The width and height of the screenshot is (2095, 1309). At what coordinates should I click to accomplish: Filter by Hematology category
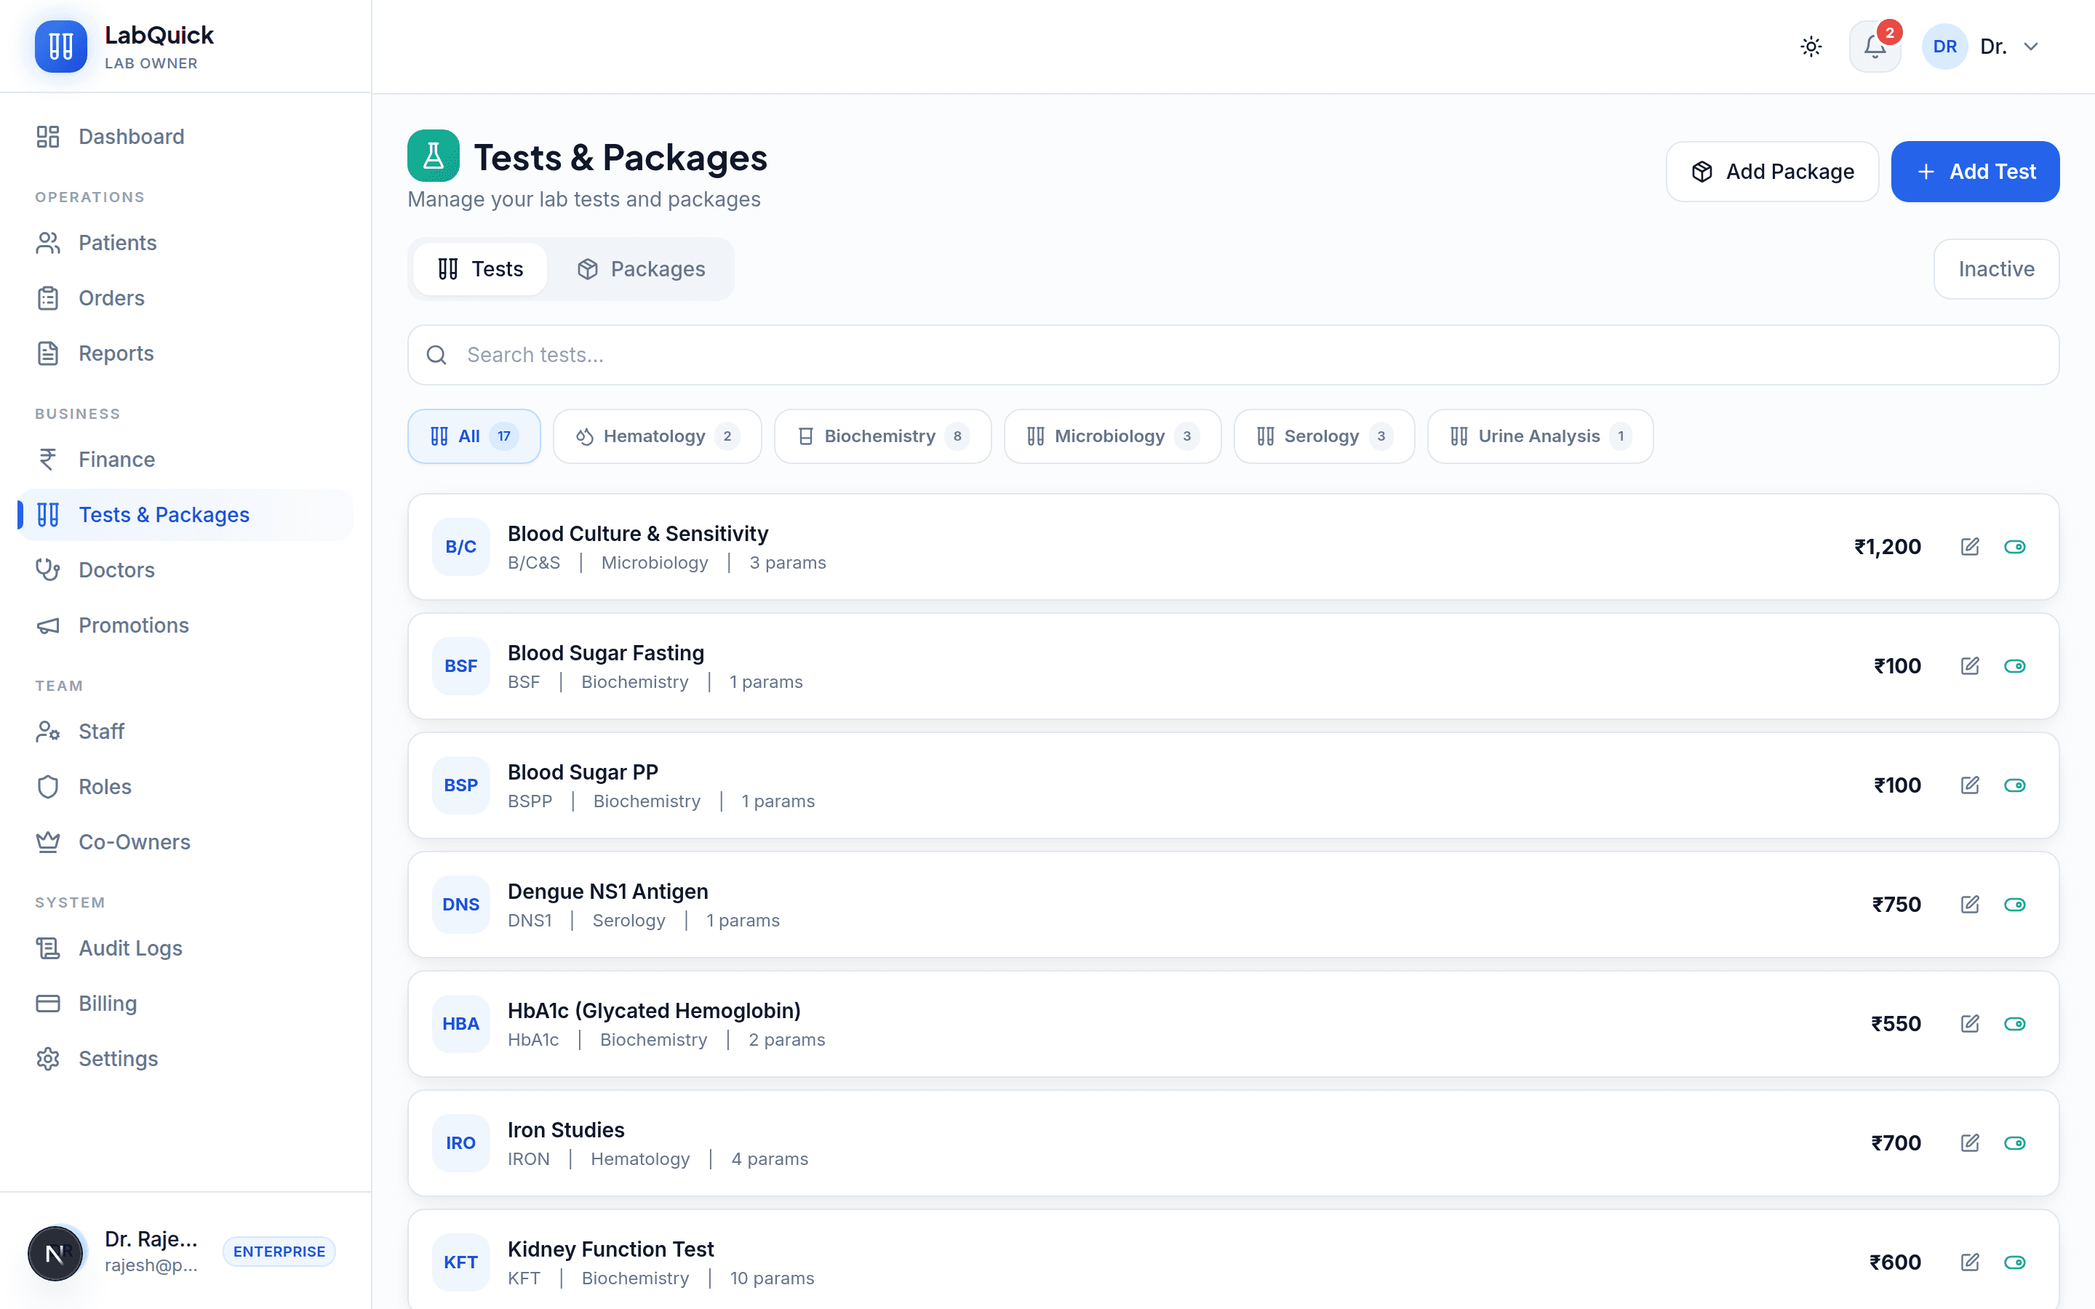[x=657, y=436]
